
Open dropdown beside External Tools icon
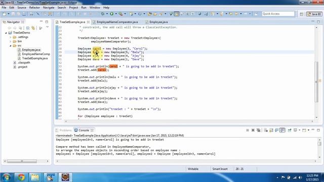pos(125,14)
